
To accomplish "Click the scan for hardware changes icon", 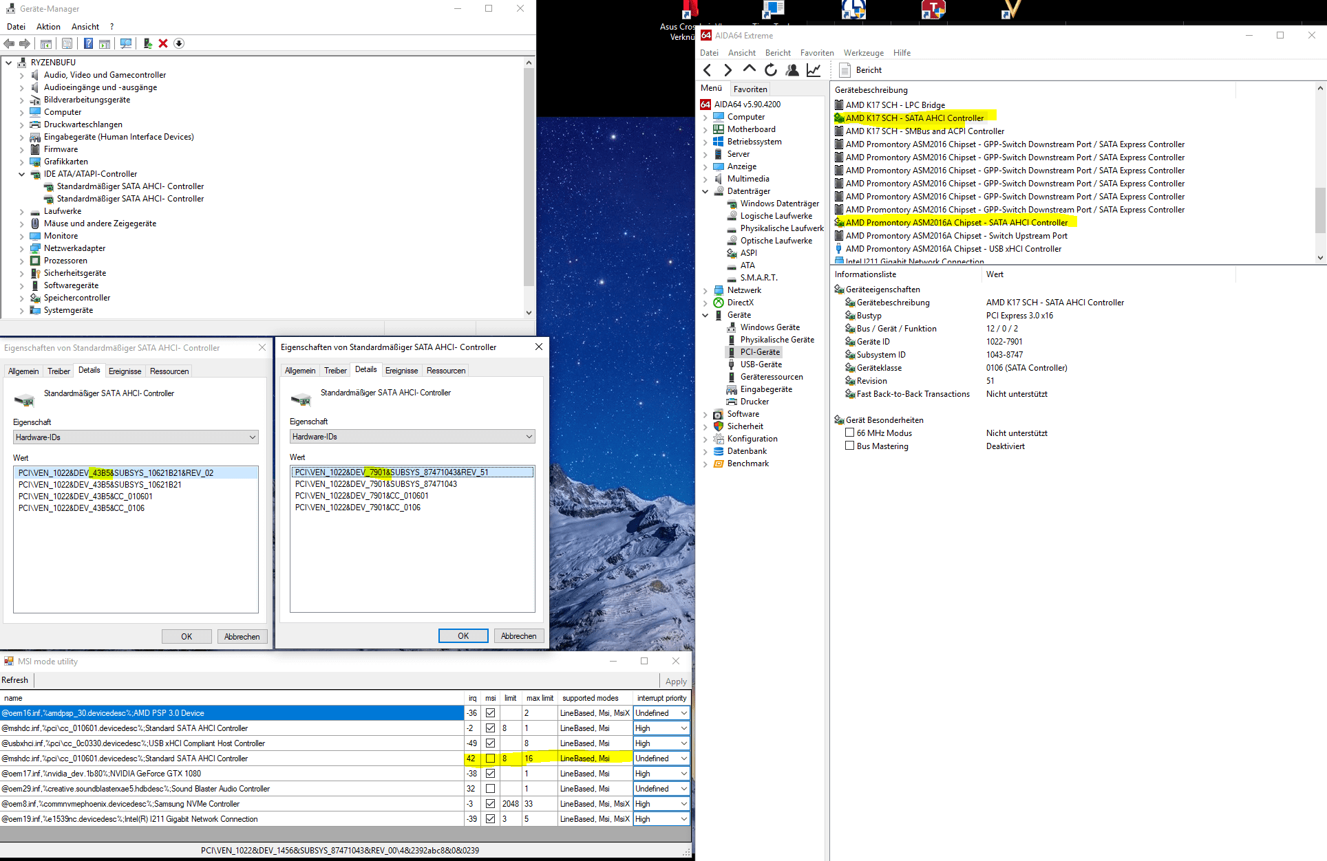I will point(126,43).
